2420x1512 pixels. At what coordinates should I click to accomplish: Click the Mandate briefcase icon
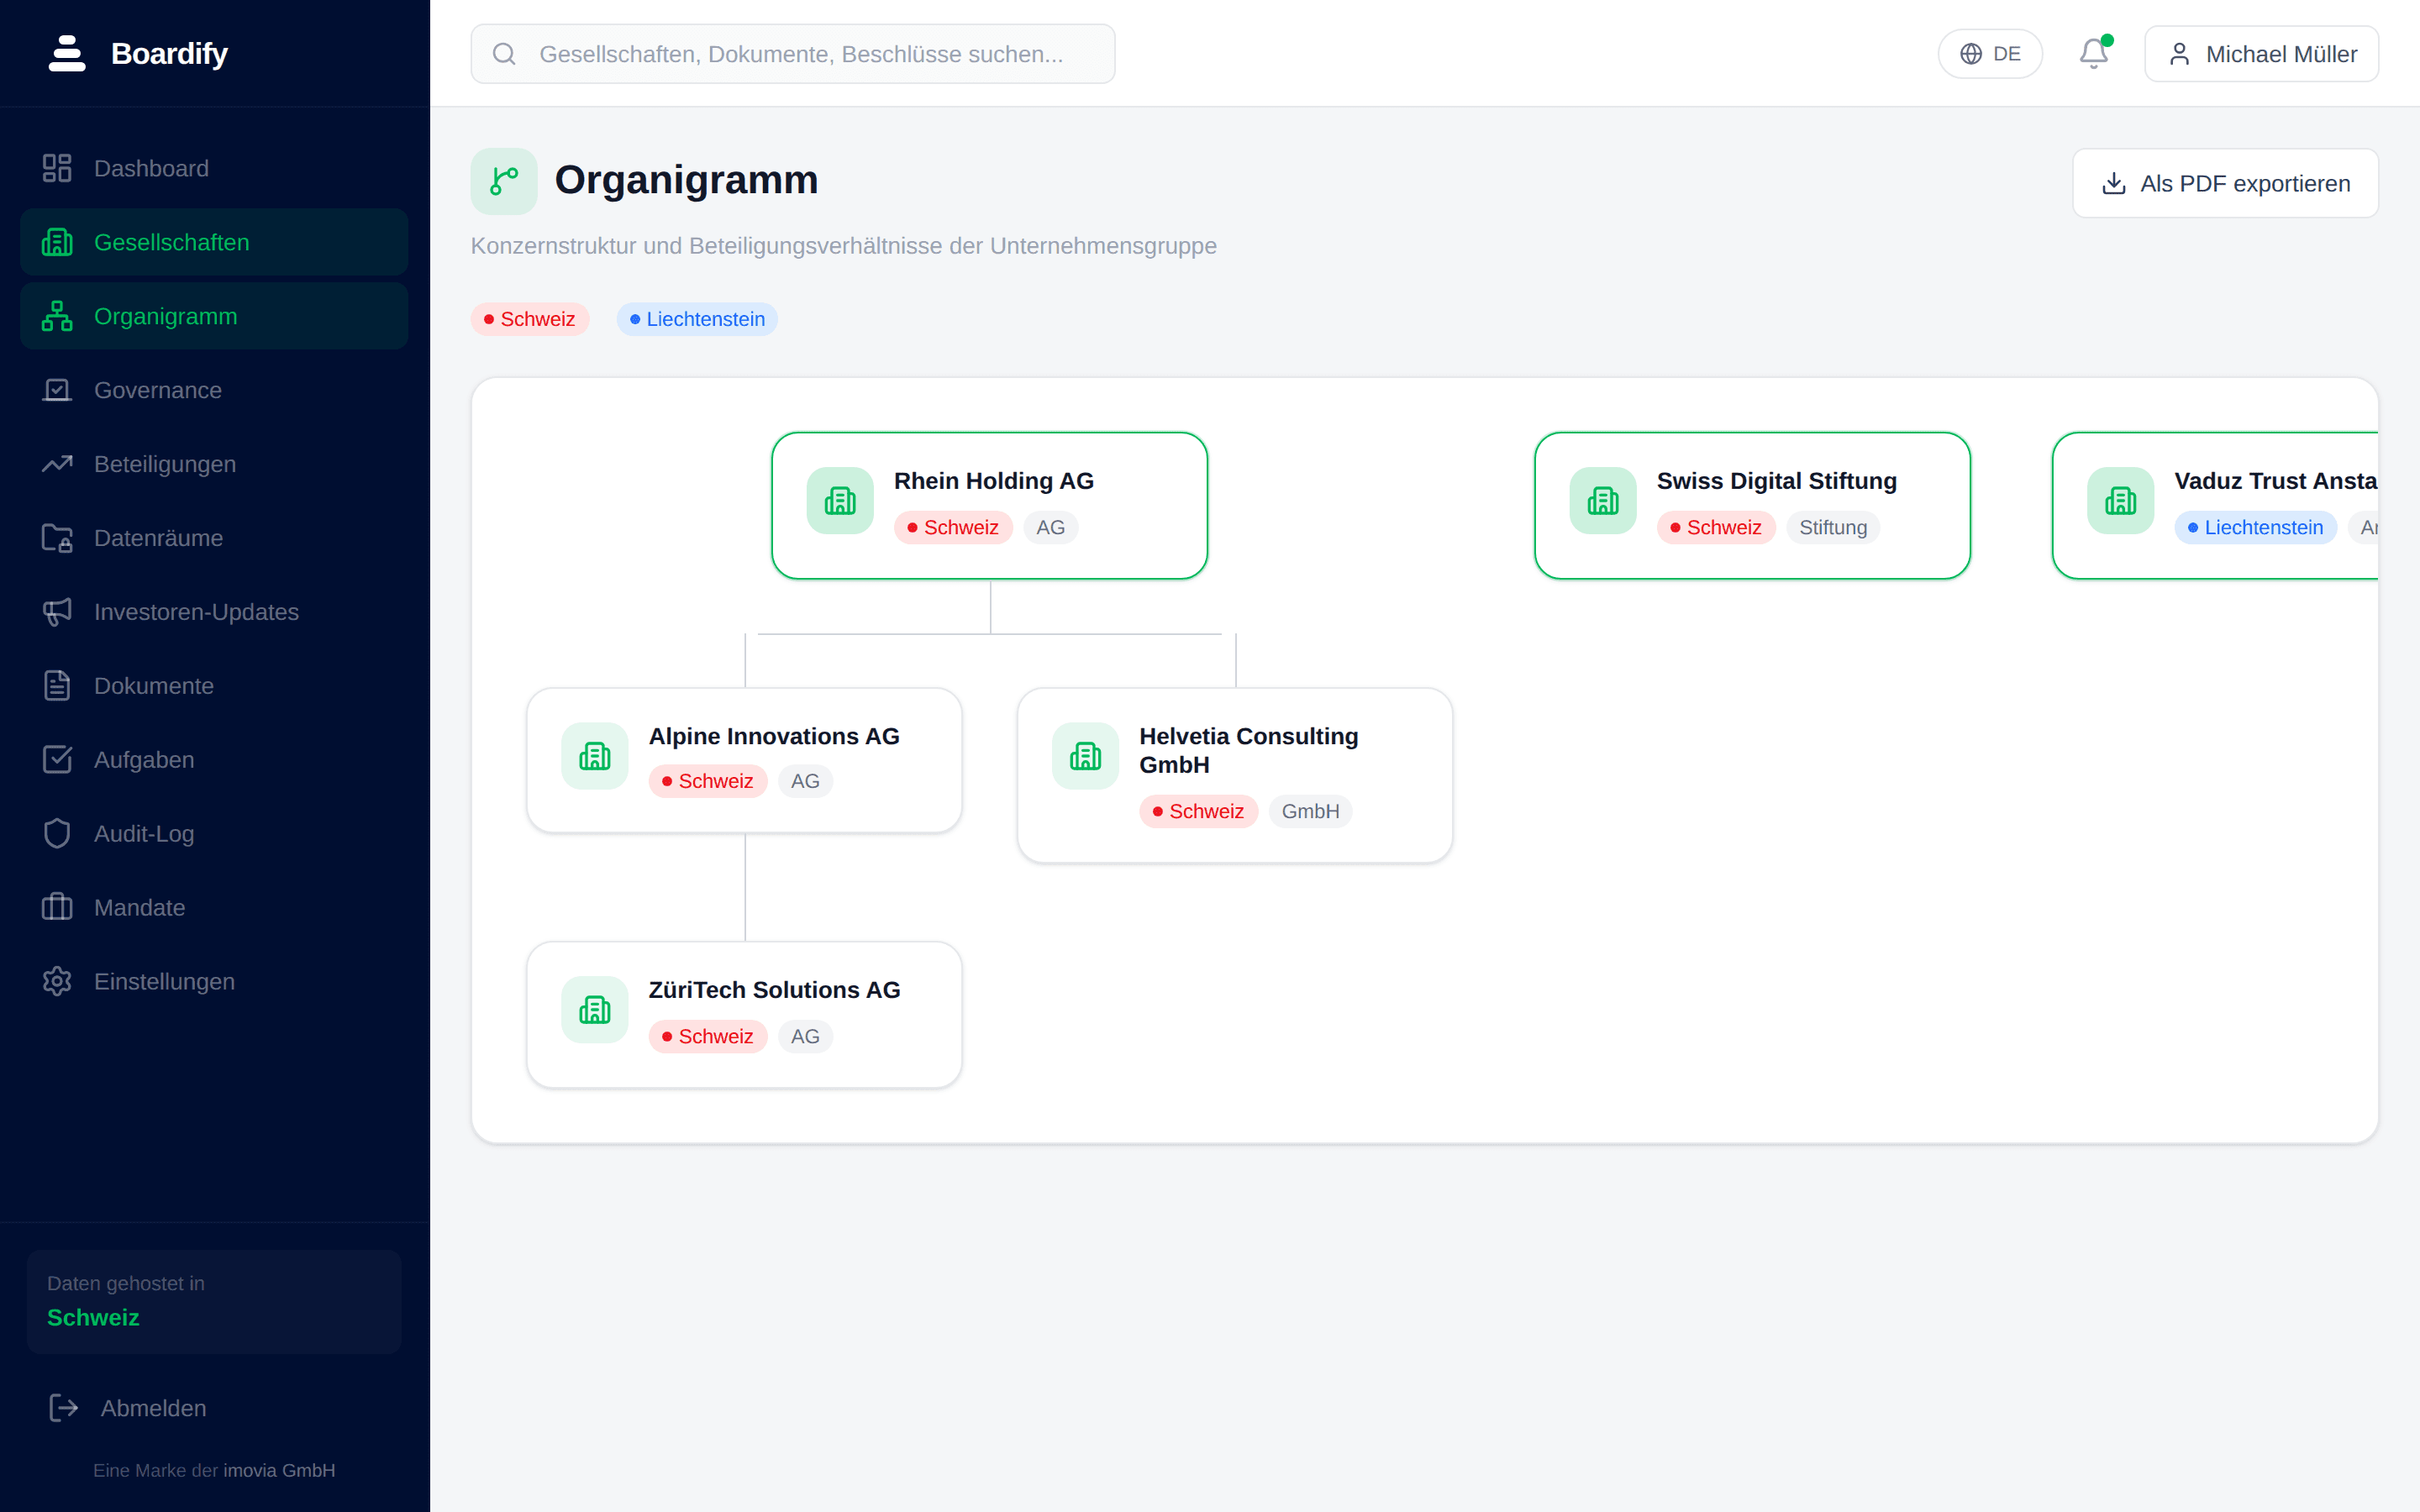click(57, 908)
